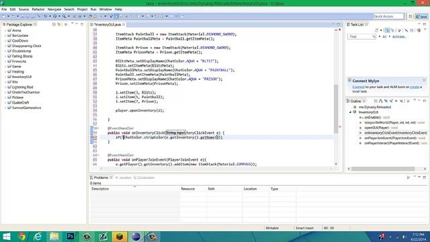Open the Project menu
Viewport: 430px width, 242px height.
(x=82, y=9)
